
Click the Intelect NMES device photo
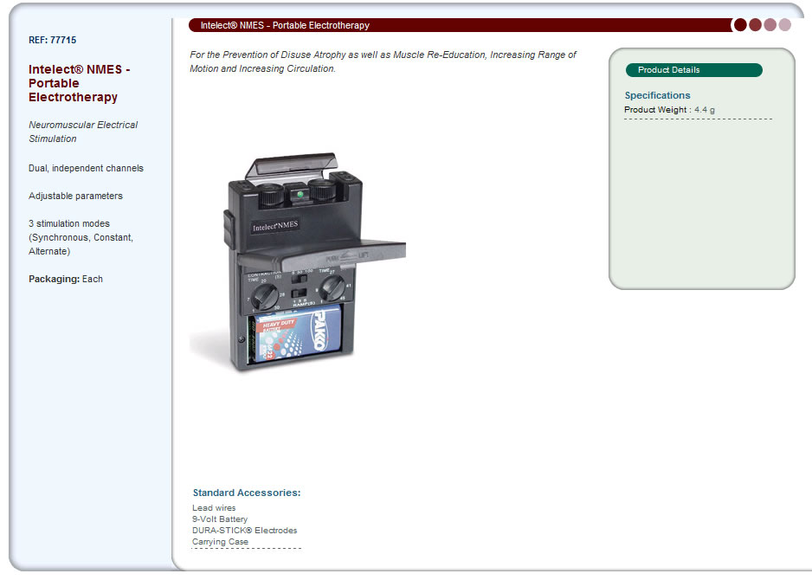coord(299,262)
